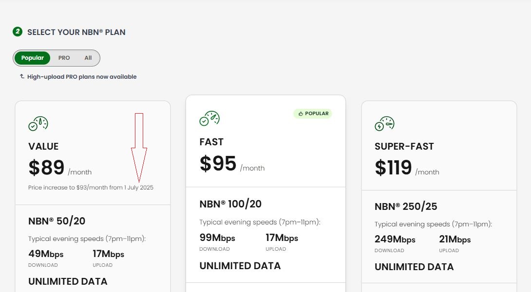Click the arrow icon beside High-upload PRO notice
This screenshot has height=292, width=531.
click(x=22, y=76)
